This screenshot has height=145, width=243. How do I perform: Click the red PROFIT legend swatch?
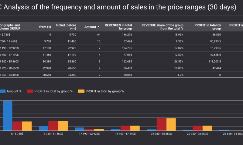(29, 91)
